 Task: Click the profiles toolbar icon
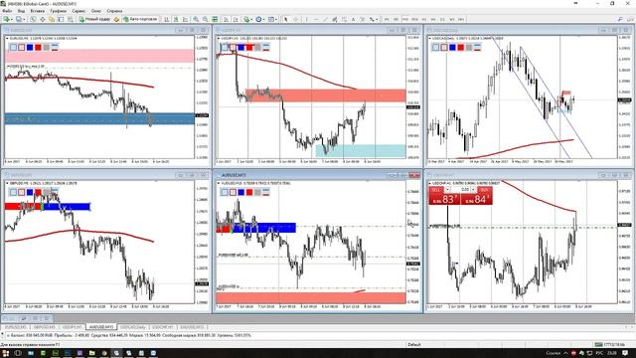tap(19, 19)
